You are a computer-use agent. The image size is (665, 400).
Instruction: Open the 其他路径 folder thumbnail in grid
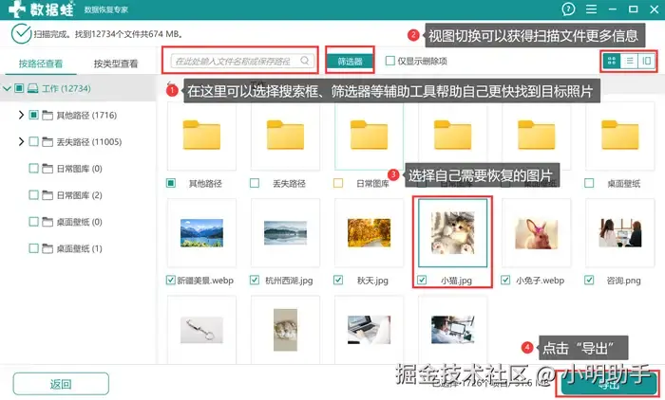[x=201, y=136]
